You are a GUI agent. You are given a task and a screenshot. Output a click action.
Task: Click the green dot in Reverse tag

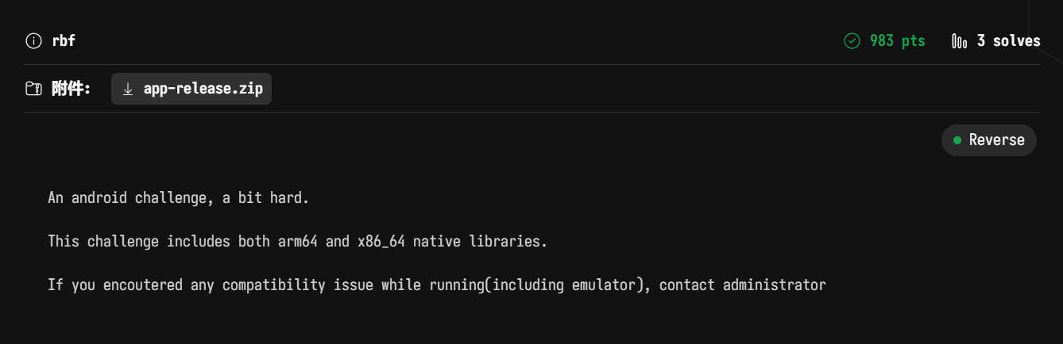pyautogui.click(x=957, y=140)
